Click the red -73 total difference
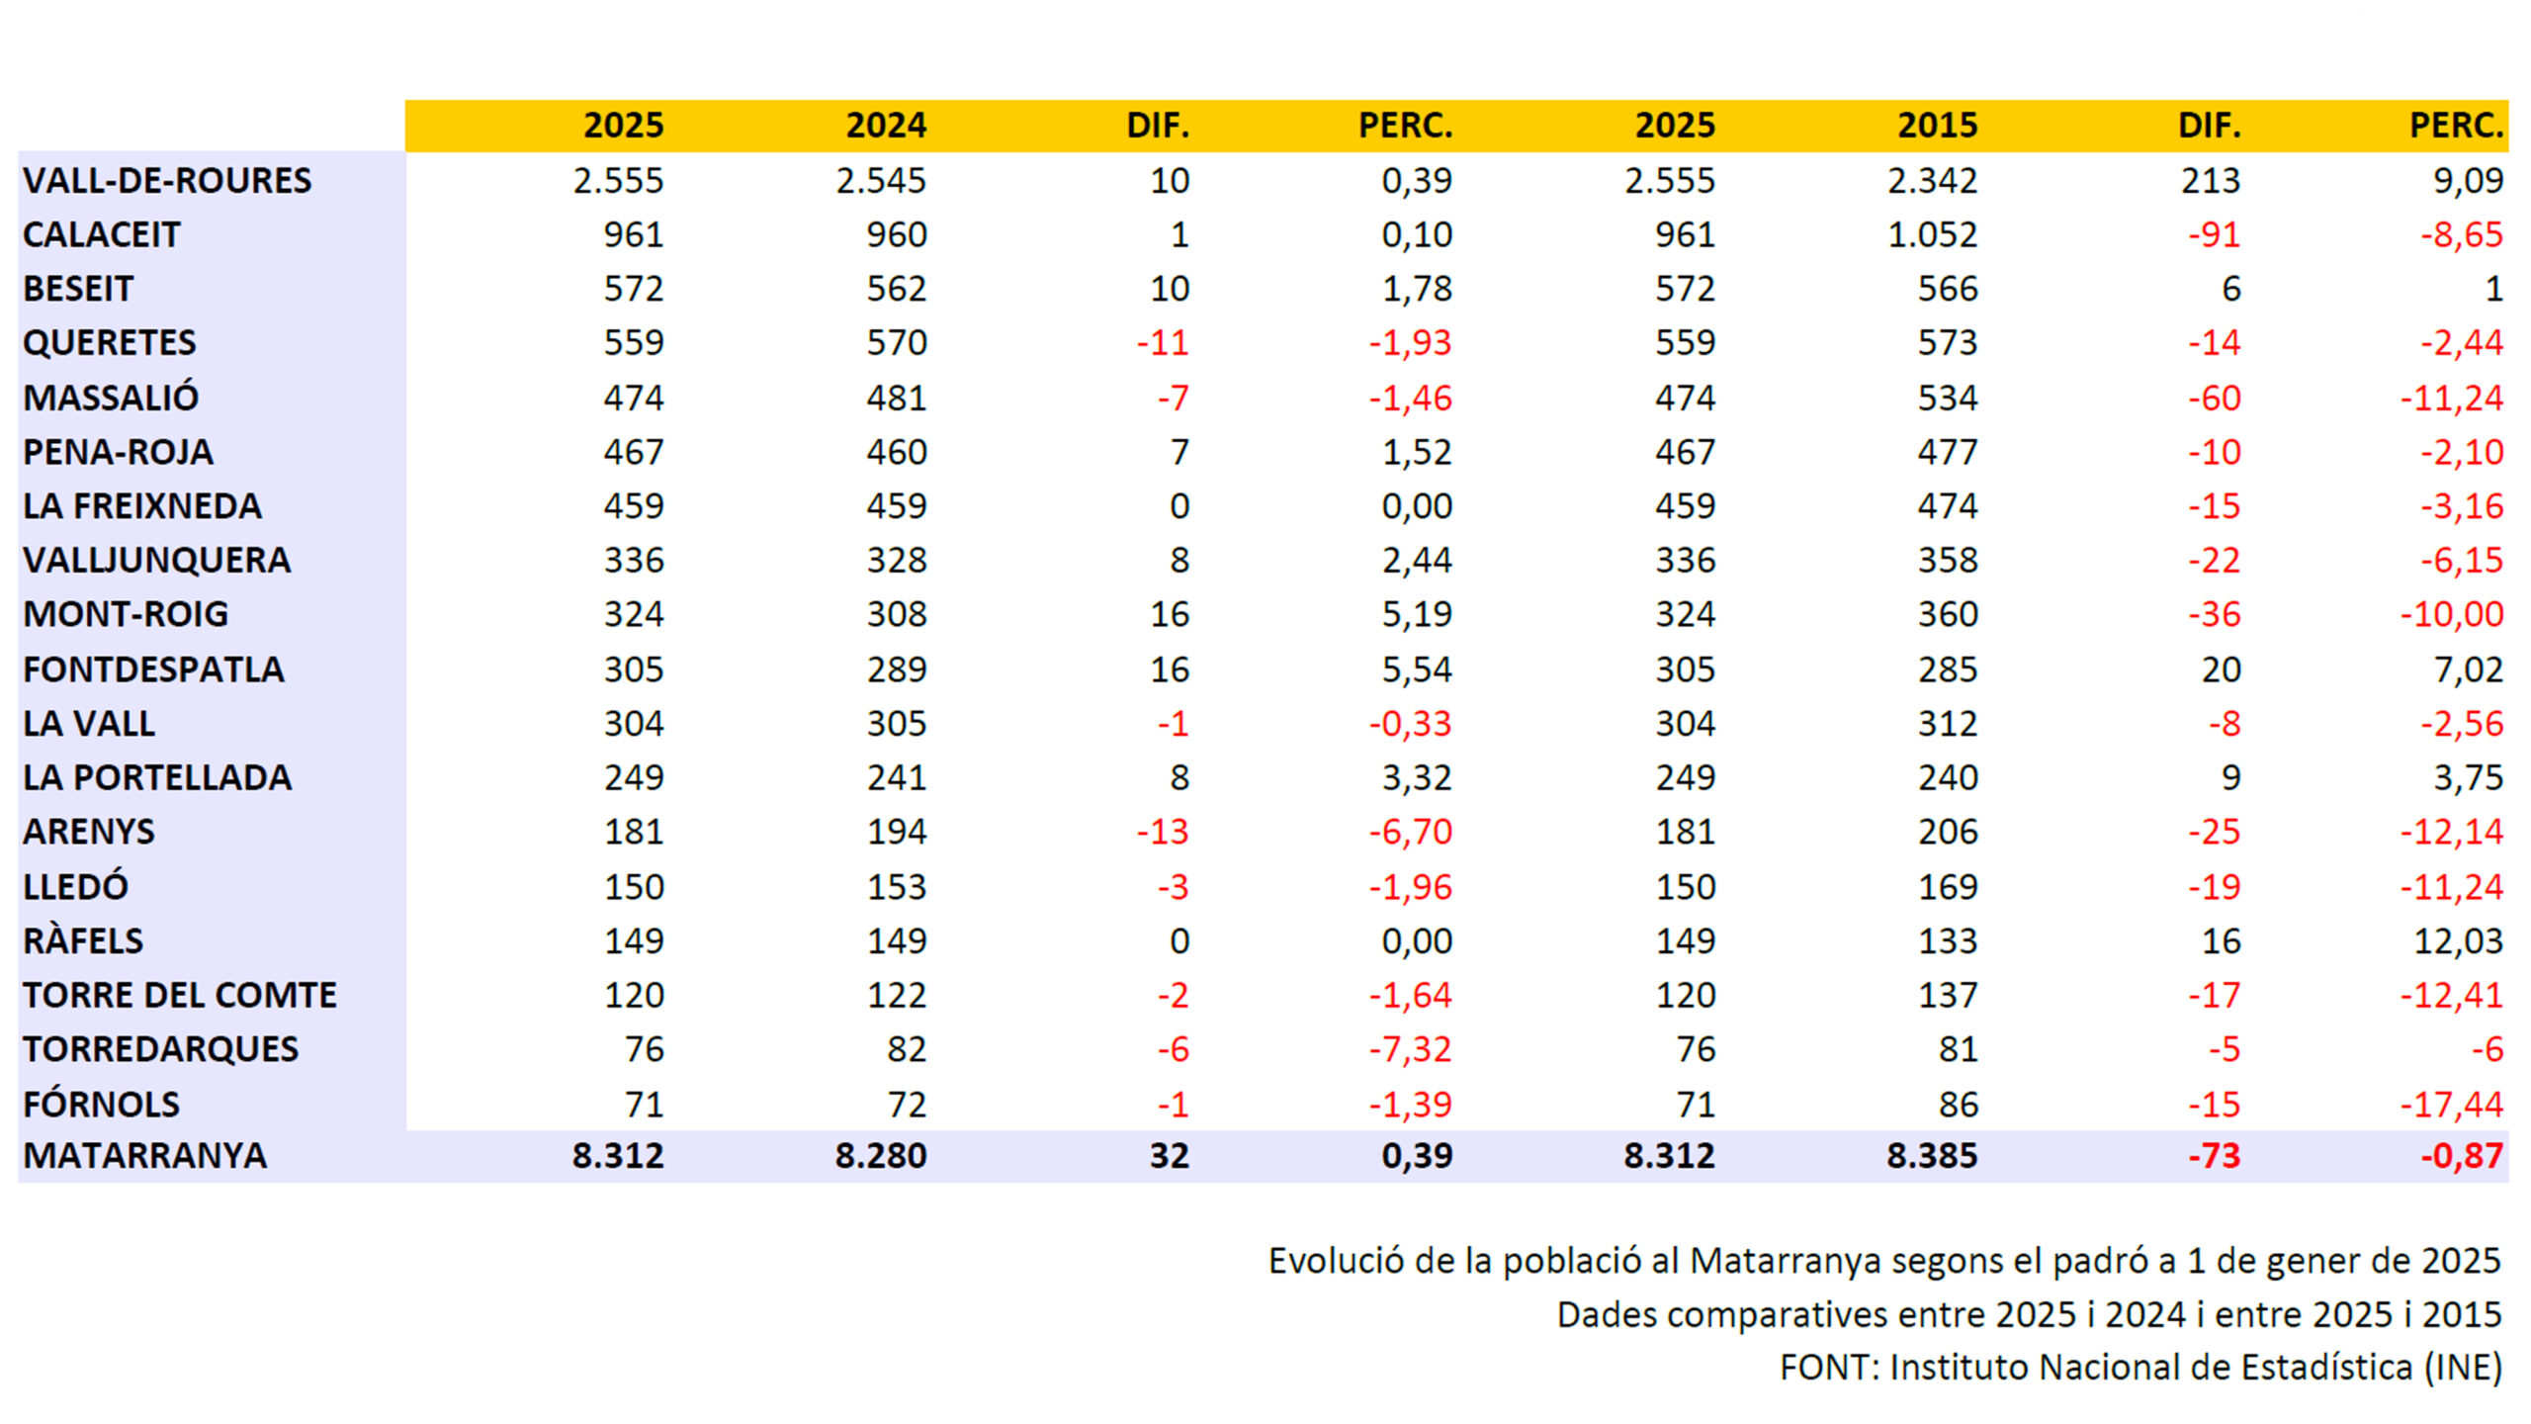The width and height of the screenshot is (2531, 1424). tap(2214, 1155)
